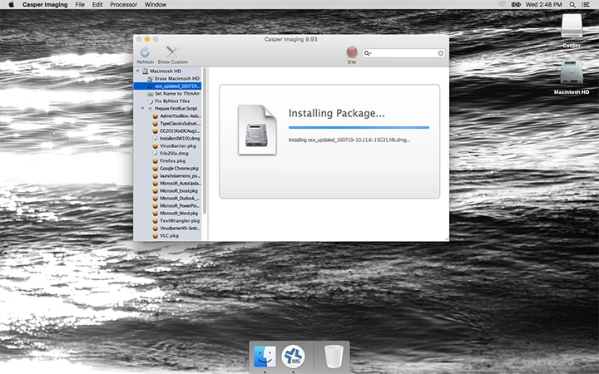Click the battery status icon
Screen dimensions: 599x374
[516, 5]
